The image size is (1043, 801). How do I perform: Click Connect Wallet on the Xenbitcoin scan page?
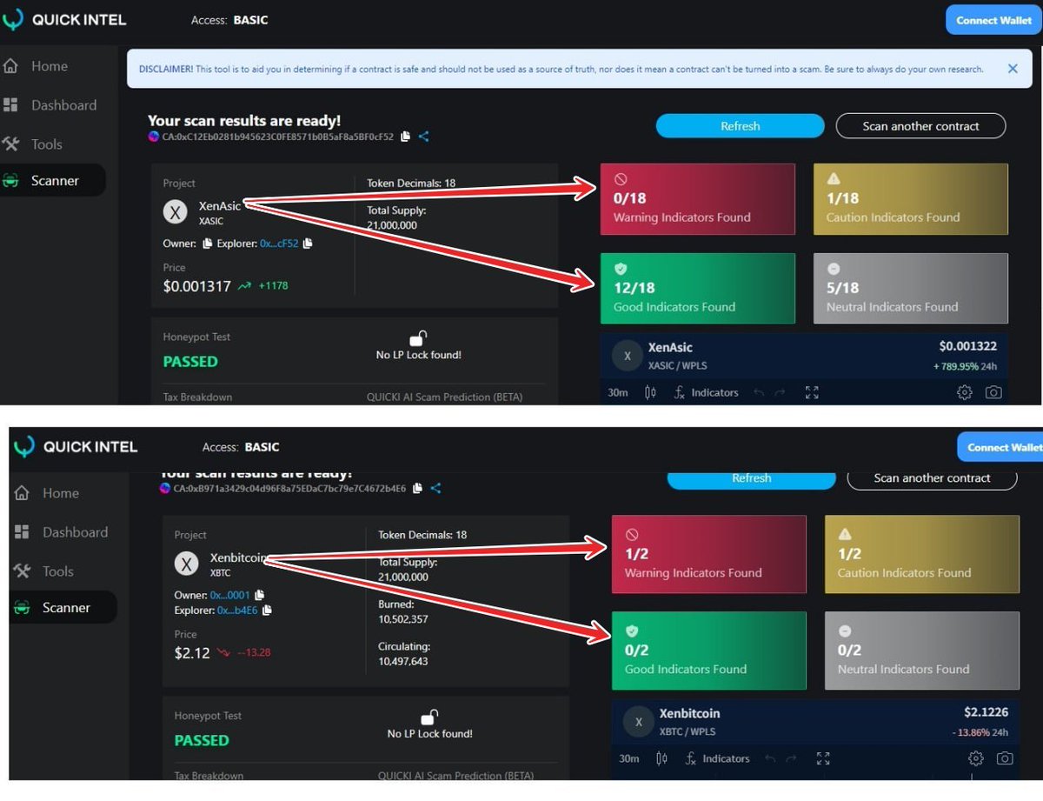click(x=1000, y=447)
